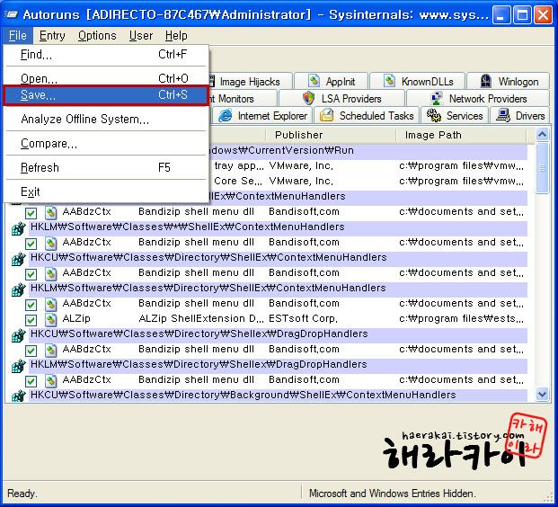The width and height of the screenshot is (558, 507).
Task: Choose Find... from File menu
Action: point(106,55)
